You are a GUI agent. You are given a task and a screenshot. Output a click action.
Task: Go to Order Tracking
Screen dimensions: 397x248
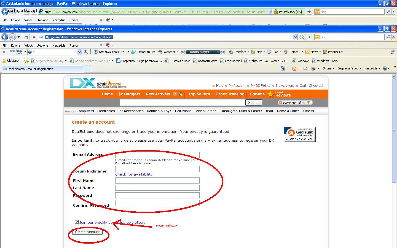tap(230, 94)
